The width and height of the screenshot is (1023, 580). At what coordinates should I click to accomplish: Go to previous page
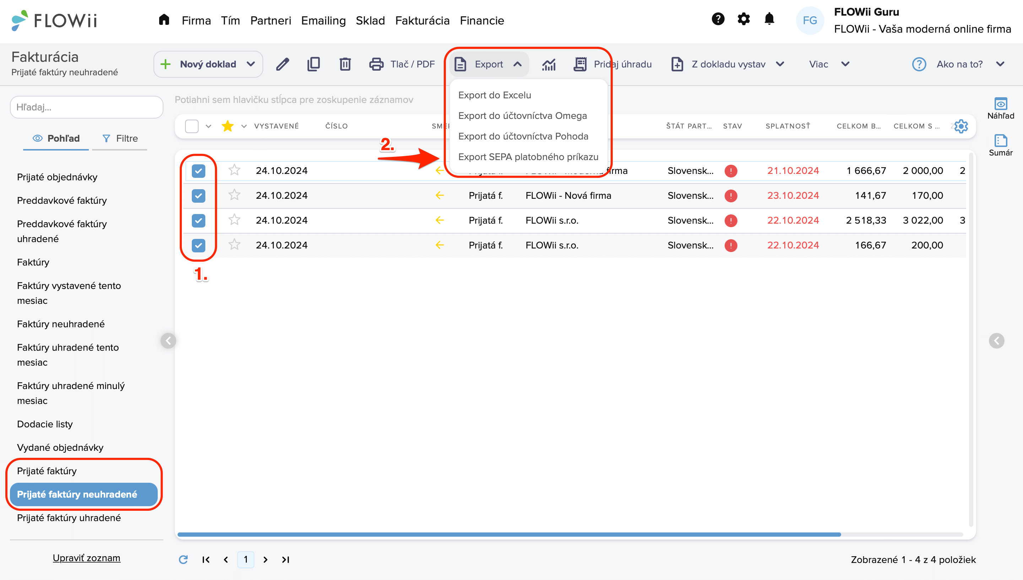(226, 559)
